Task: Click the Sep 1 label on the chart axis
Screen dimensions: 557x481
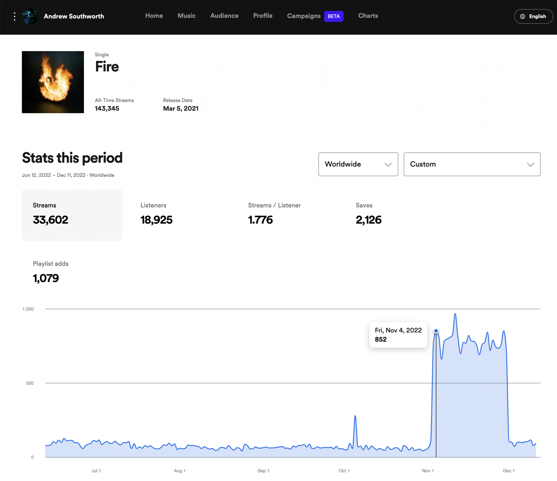Action: [263, 471]
